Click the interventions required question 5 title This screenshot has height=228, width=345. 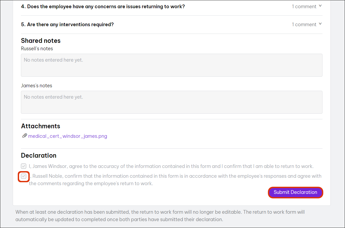click(67, 25)
